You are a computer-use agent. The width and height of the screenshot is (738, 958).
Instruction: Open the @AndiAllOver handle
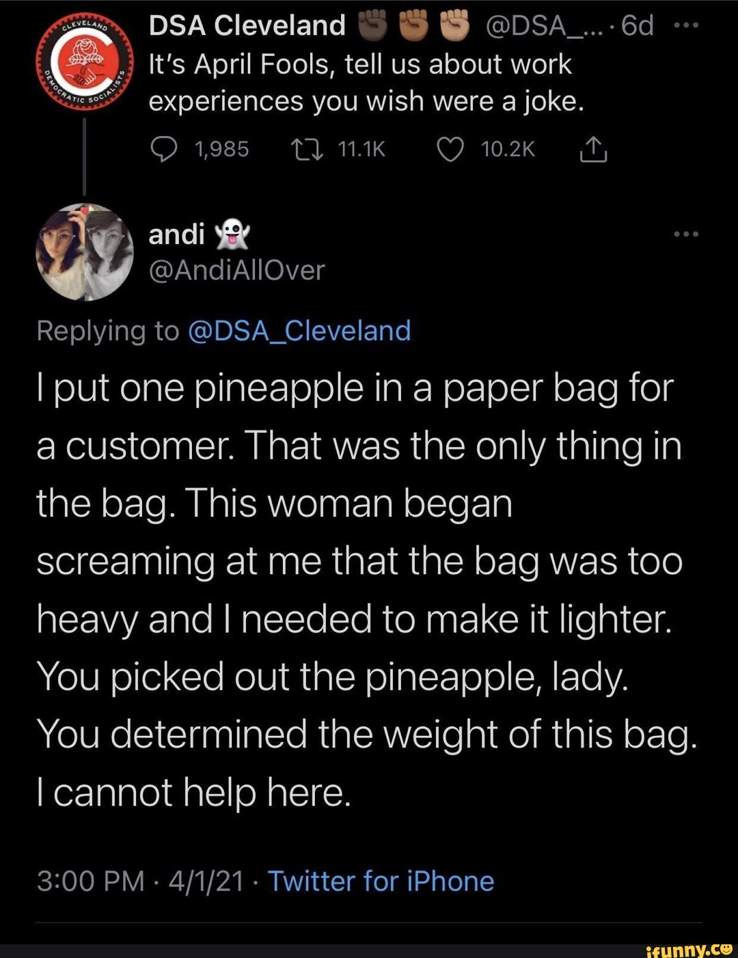[236, 271]
